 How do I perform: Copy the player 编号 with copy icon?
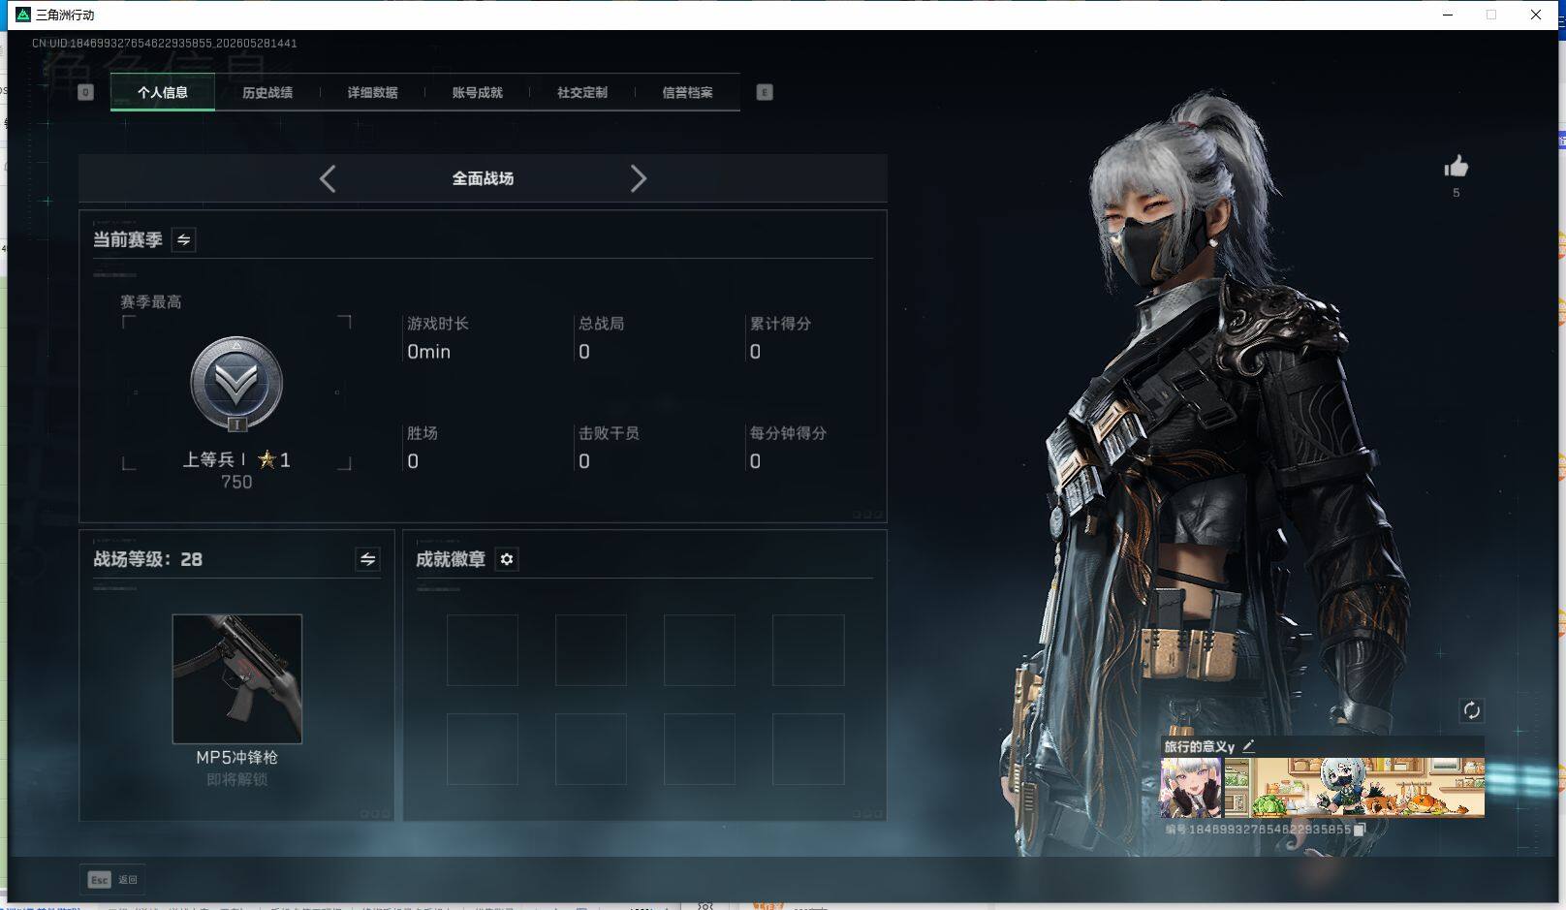click(1360, 830)
